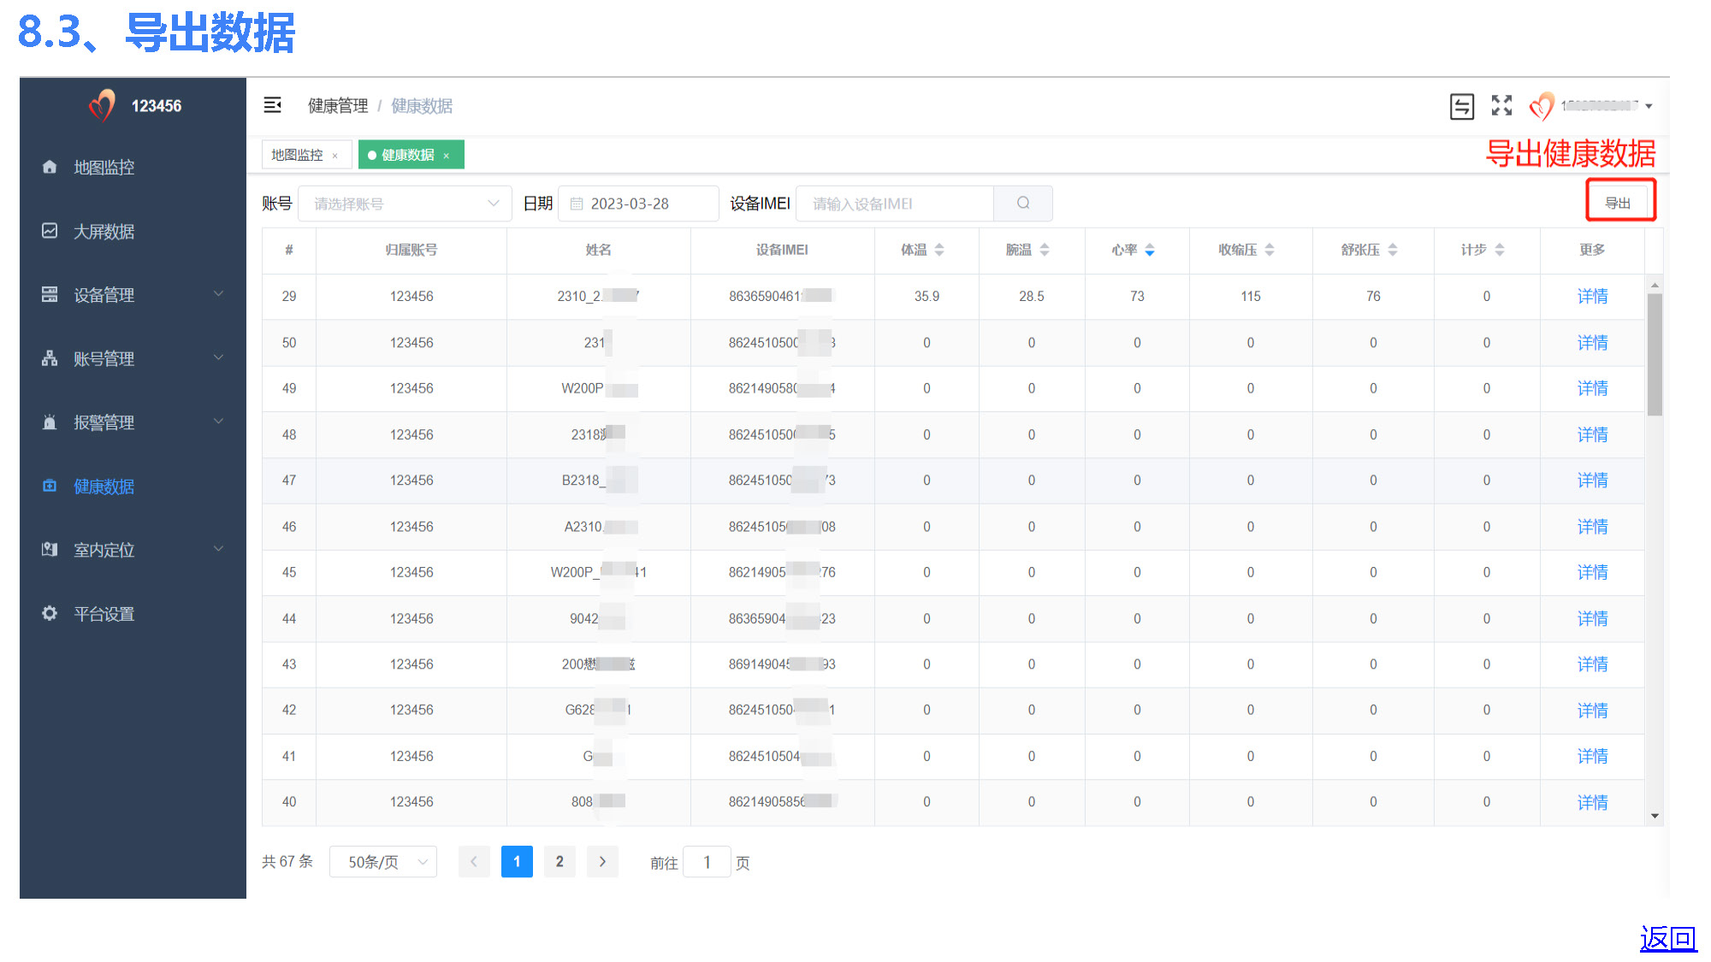Sort by 体温 column
Screen dimensions: 1711x962
939,250
